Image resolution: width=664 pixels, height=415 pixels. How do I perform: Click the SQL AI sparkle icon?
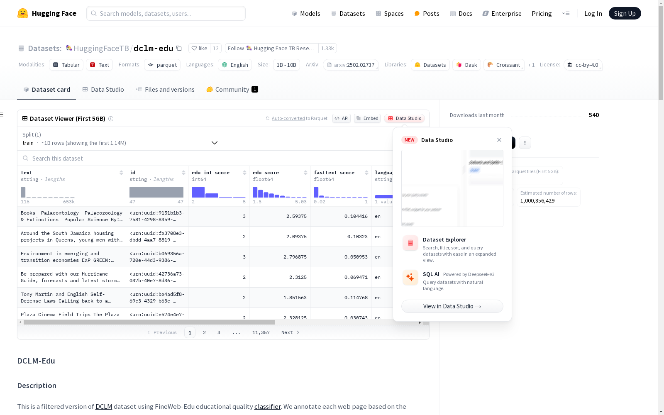410,277
